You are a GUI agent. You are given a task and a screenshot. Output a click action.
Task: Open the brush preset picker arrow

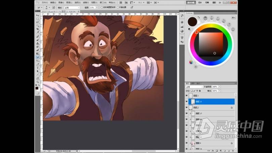49,8
